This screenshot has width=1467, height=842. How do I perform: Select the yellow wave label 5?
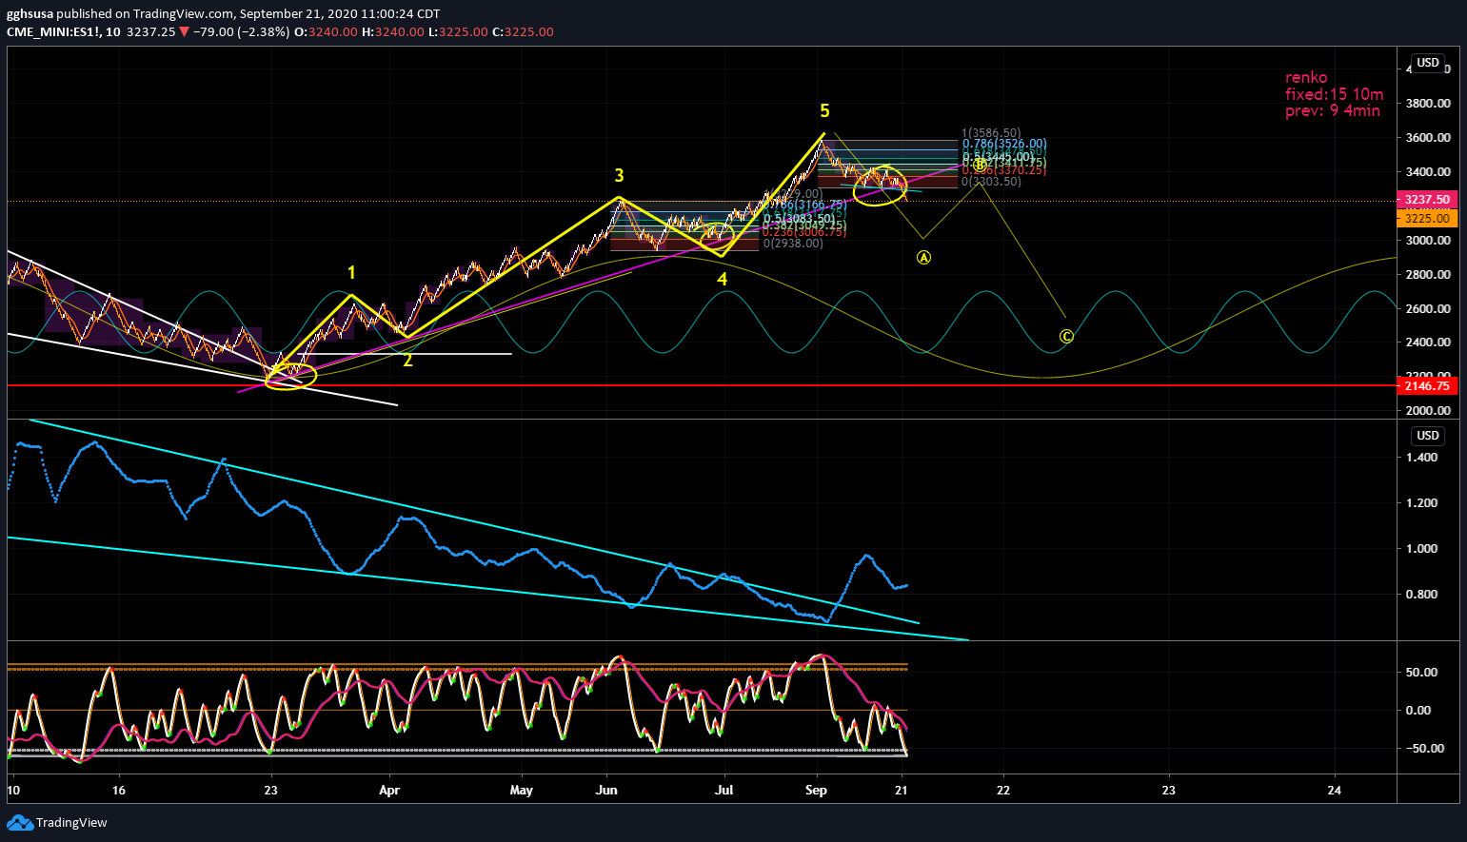[x=824, y=110]
